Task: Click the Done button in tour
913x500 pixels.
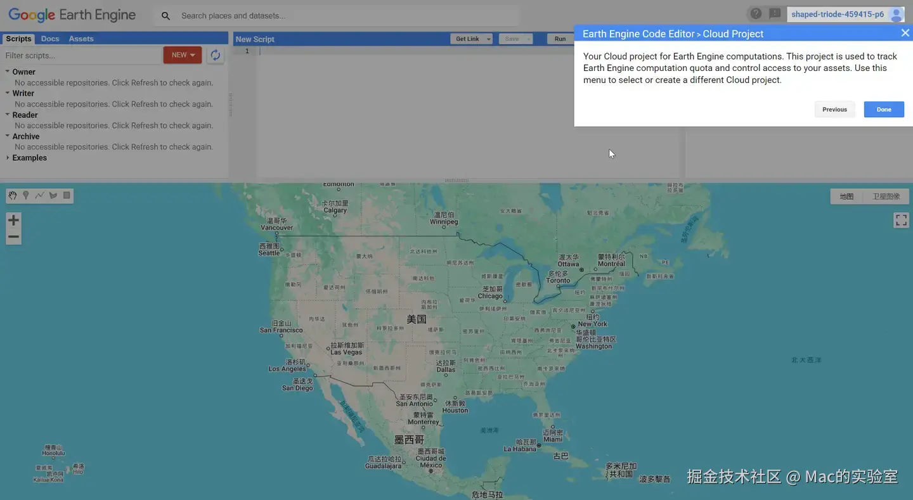Action: [884, 110]
